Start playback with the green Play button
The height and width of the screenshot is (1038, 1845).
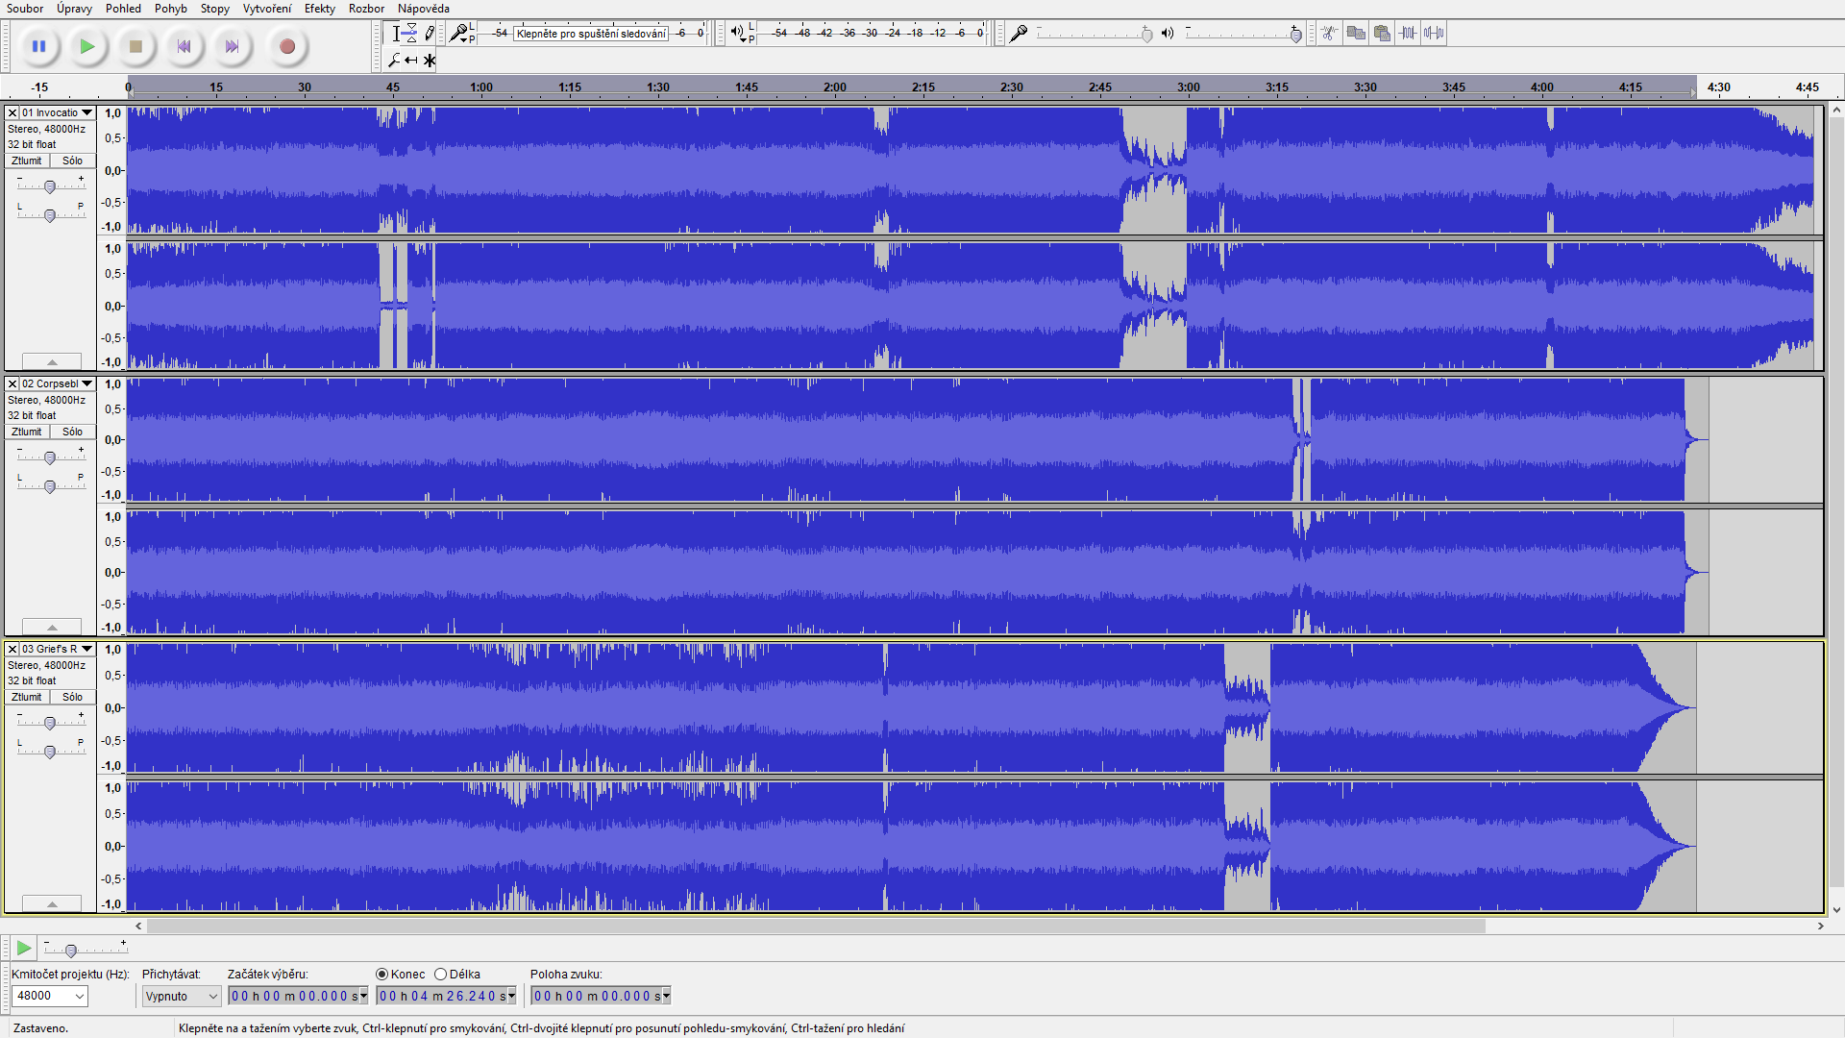pos(87,46)
